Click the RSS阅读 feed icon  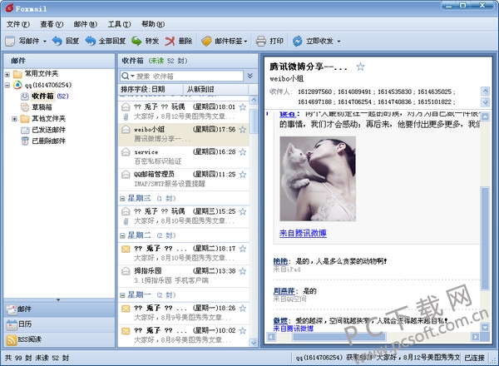(x=12, y=339)
